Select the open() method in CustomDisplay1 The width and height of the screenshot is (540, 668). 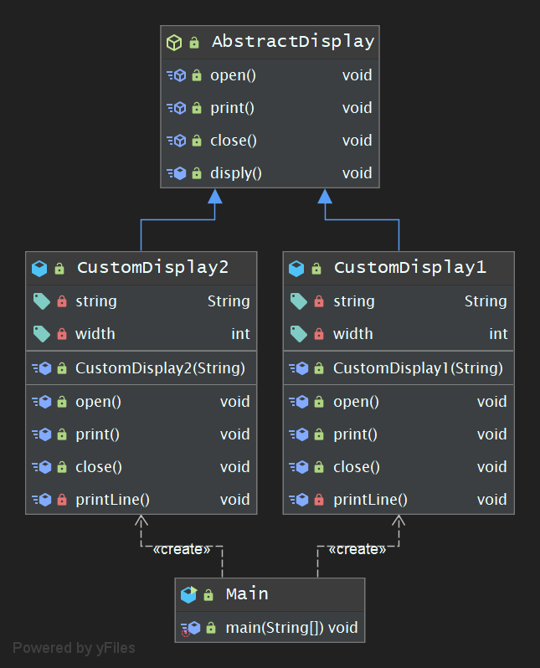(356, 402)
